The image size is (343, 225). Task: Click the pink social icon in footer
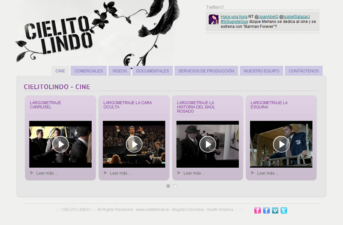click(257, 210)
